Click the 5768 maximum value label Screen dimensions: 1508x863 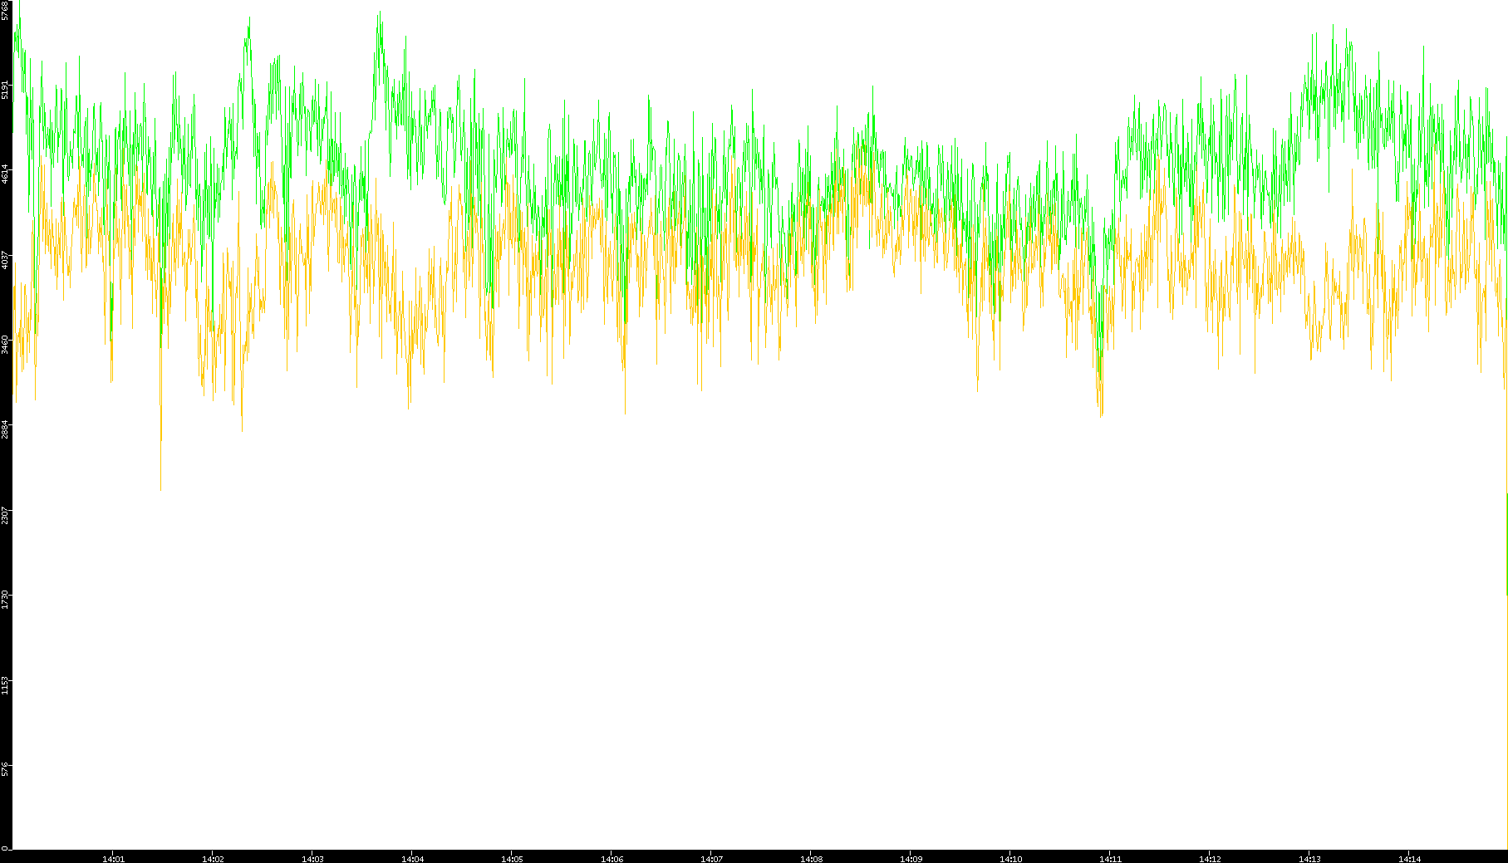click(x=6, y=12)
